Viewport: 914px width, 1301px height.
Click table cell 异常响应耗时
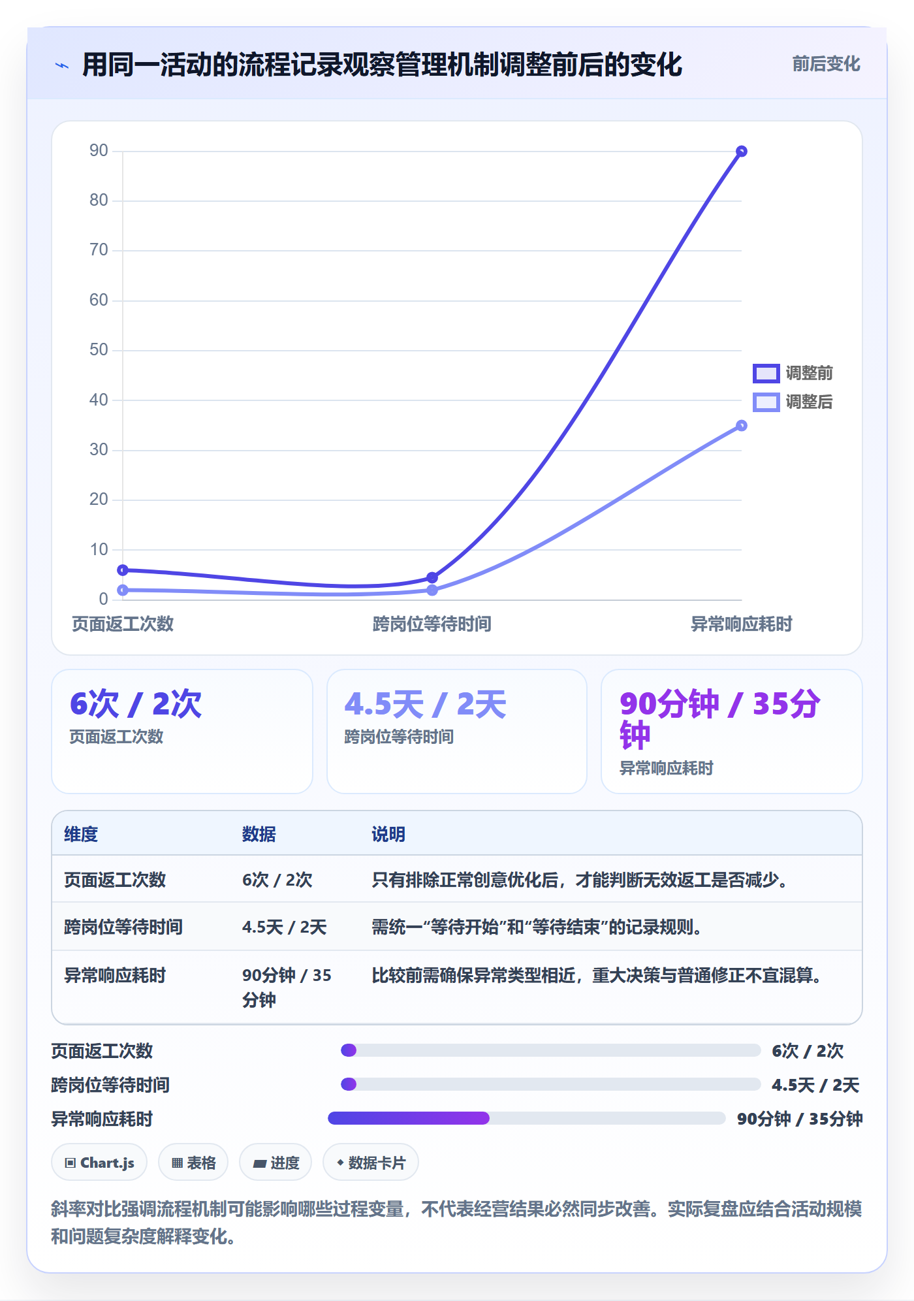tap(115, 975)
